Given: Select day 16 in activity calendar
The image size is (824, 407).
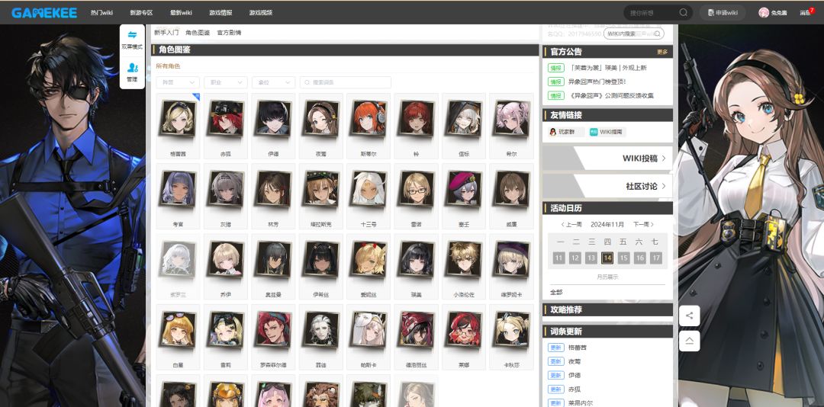Looking at the screenshot, I should click(639, 258).
